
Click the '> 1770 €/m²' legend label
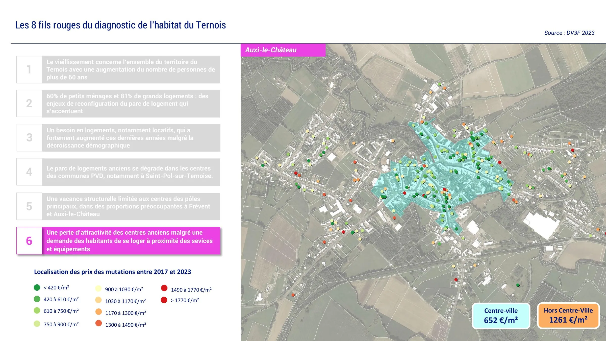pos(185,300)
